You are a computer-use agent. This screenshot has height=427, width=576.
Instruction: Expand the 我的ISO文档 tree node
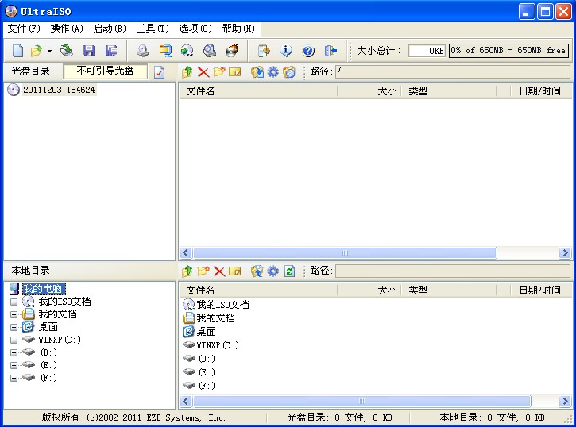click(x=14, y=302)
